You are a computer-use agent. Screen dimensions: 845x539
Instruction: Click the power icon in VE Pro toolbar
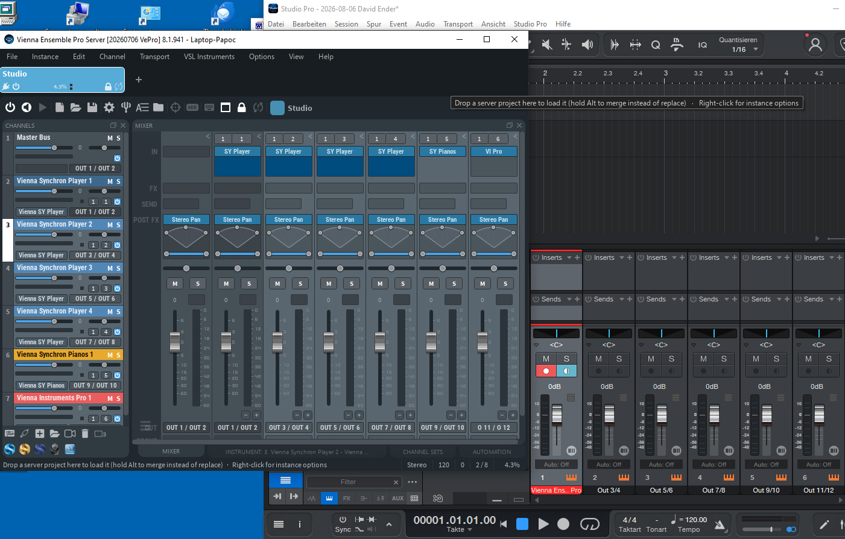(x=10, y=107)
